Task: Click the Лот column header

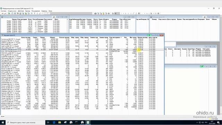Action: point(126,37)
